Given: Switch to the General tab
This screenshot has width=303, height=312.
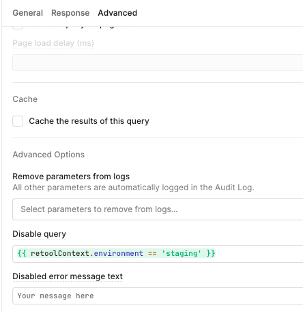Looking at the screenshot, I should [x=28, y=13].
